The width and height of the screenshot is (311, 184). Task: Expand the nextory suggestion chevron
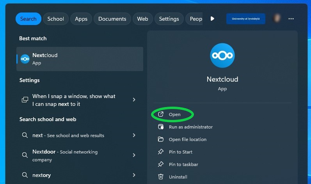[x=134, y=175]
